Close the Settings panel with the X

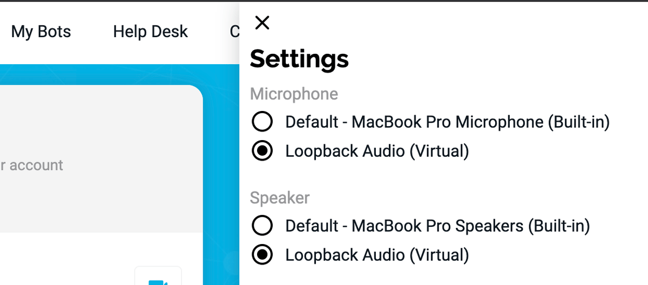click(262, 23)
